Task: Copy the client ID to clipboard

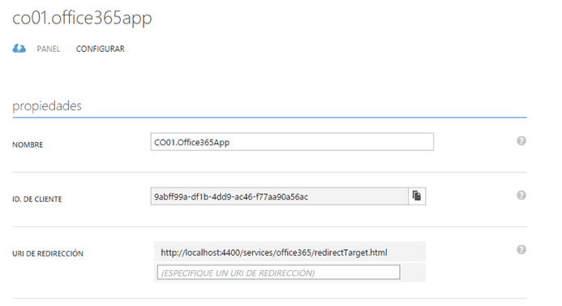Action: (417, 196)
